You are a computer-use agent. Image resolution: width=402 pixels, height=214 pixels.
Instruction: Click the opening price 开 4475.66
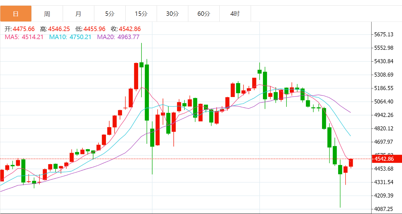pyautogui.click(x=20, y=29)
